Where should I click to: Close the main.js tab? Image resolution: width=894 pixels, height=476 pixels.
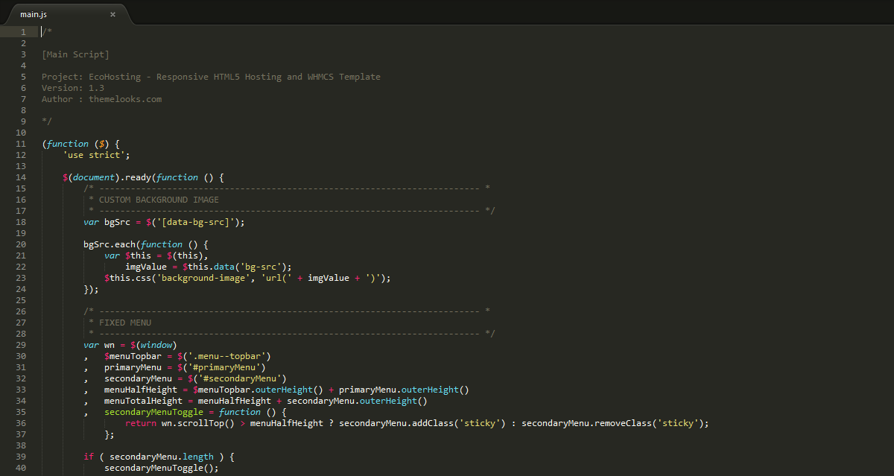pyautogui.click(x=112, y=14)
